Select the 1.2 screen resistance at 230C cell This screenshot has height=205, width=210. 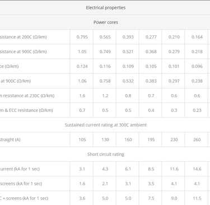click(105, 96)
